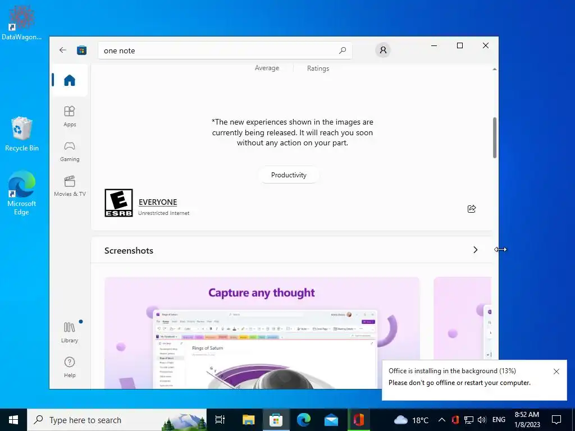575x431 pixels.
Task: Minimize the Microsoft Store window
Action: click(x=434, y=45)
